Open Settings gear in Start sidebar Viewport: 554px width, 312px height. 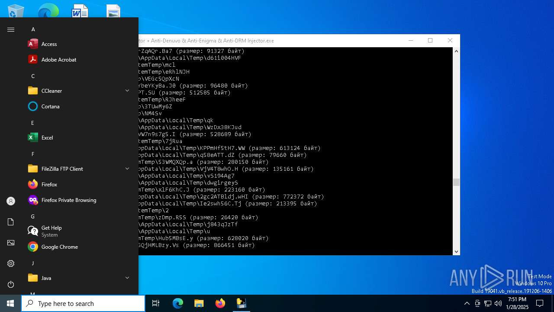[x=11, y=263]
